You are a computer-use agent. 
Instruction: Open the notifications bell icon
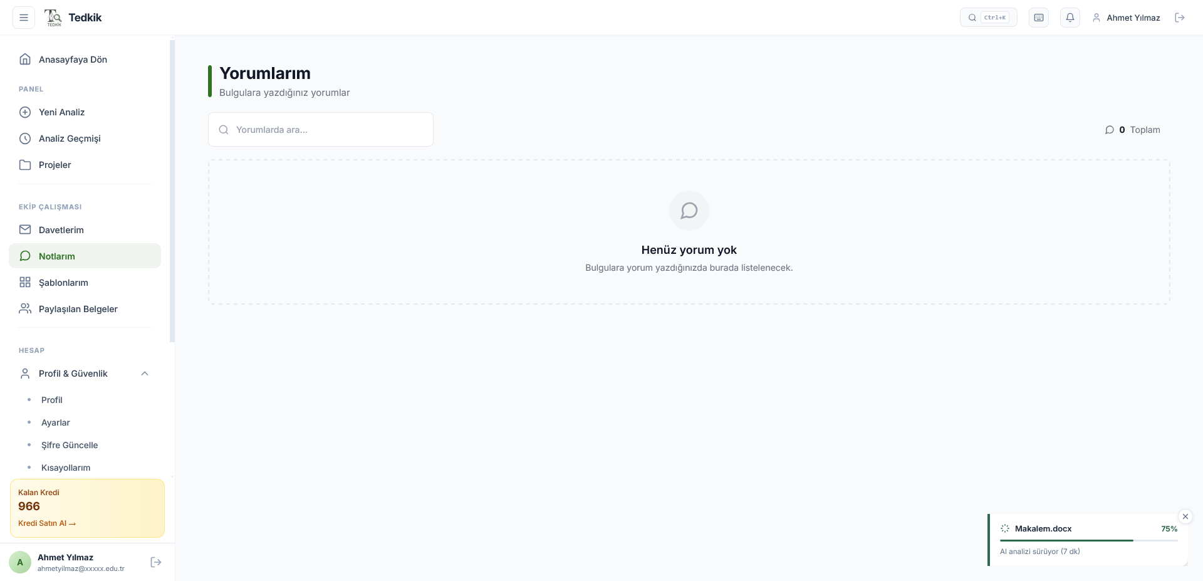(x=1070, y=18)
